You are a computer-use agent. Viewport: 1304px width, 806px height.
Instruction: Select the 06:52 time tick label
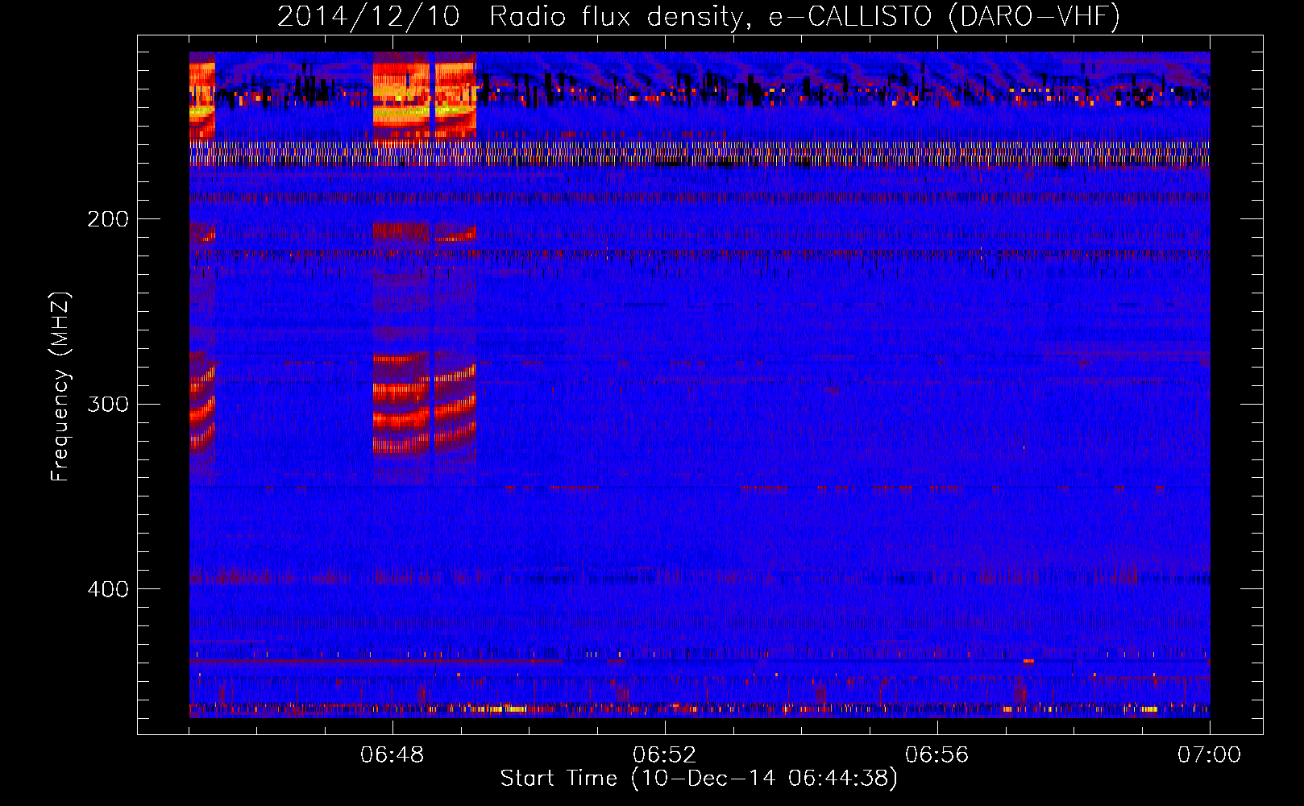(x=665, y=755)
